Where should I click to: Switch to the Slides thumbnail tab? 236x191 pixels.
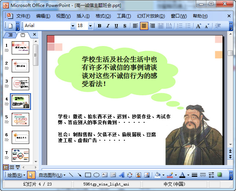point(23,35)
